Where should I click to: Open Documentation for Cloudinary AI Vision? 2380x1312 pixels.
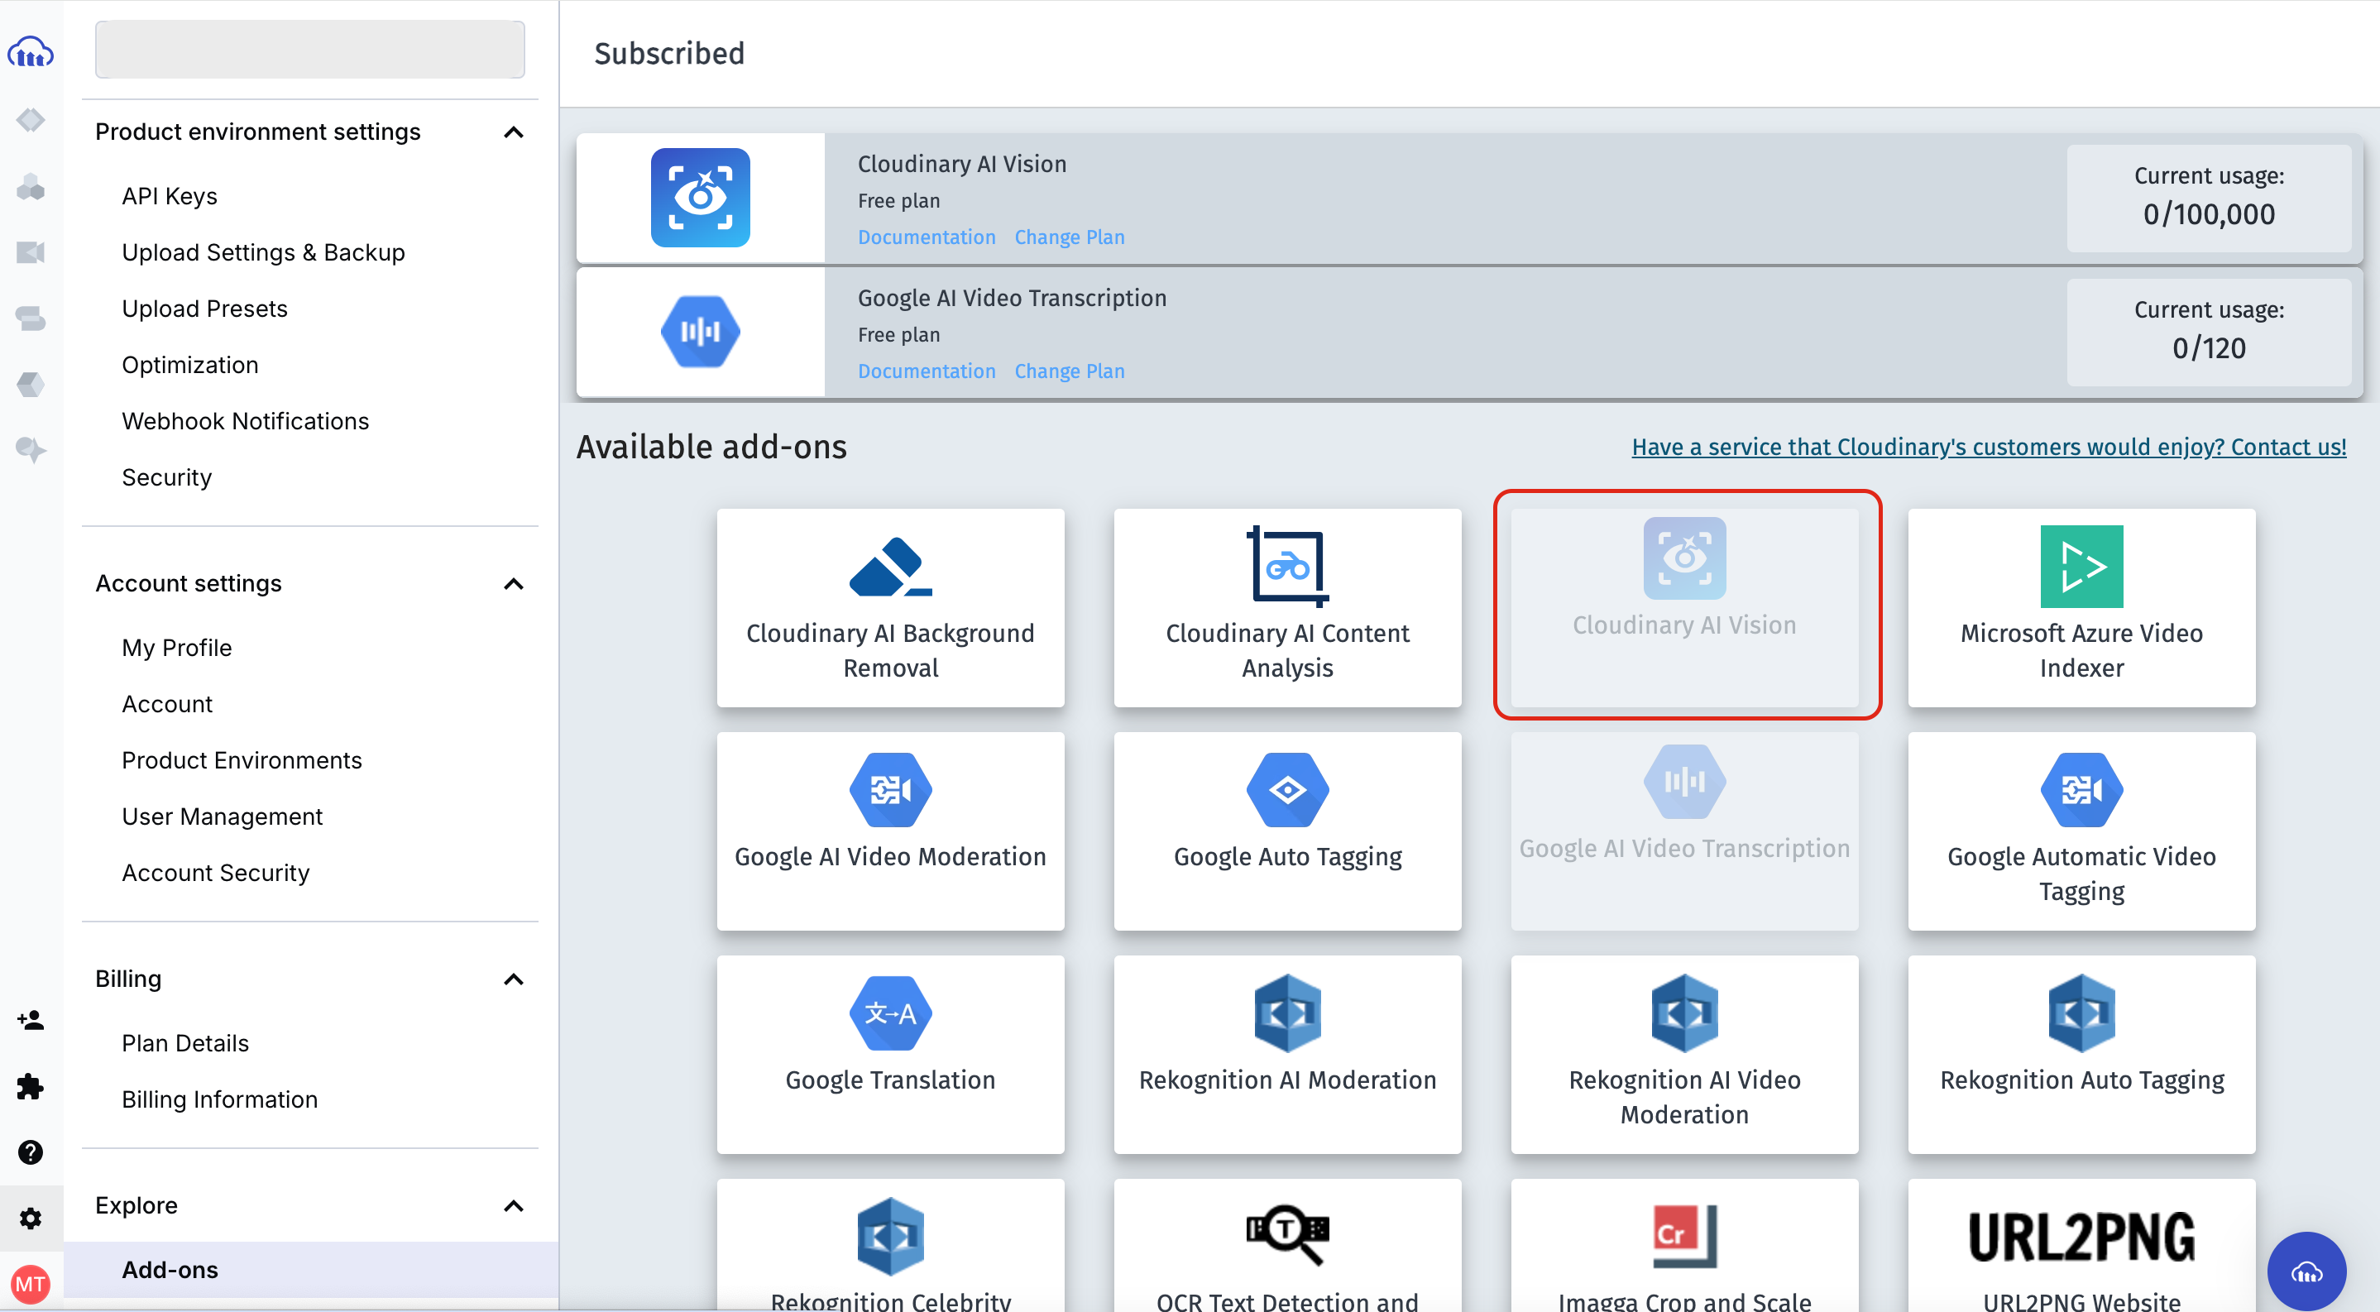[927, 237]
